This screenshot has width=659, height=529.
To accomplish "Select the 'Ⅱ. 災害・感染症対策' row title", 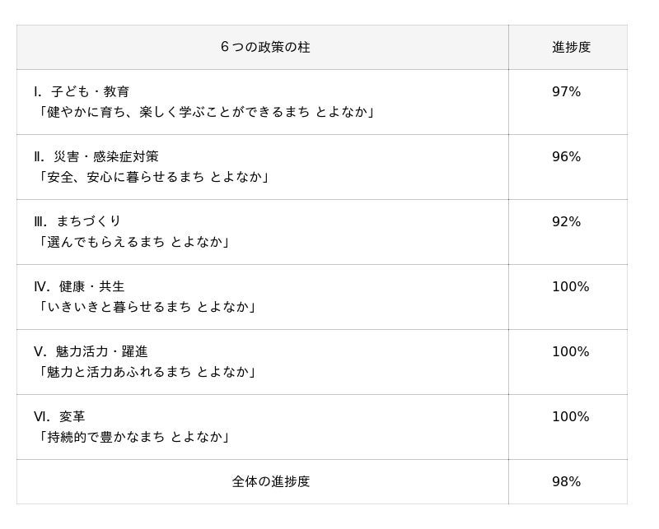I will (96, 156).
